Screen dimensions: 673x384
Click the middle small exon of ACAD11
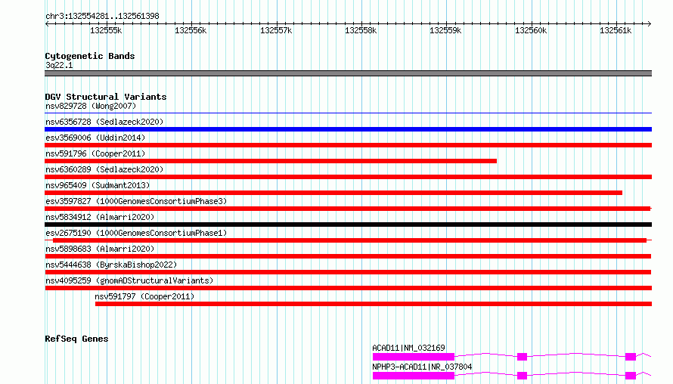point(522,357)
